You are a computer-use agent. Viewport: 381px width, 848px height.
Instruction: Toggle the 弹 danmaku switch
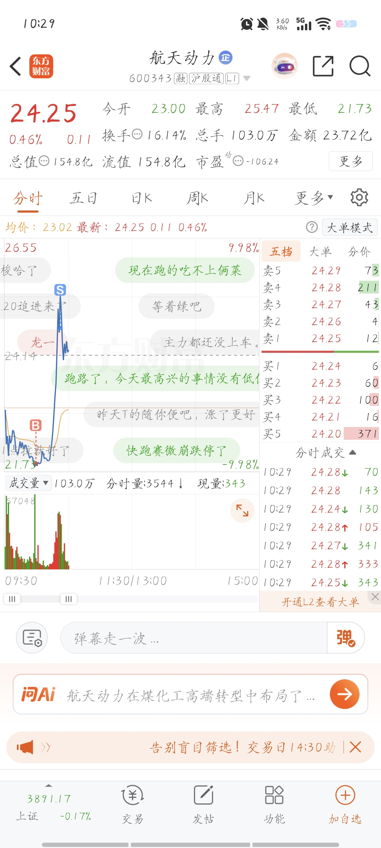click(346, 638)
